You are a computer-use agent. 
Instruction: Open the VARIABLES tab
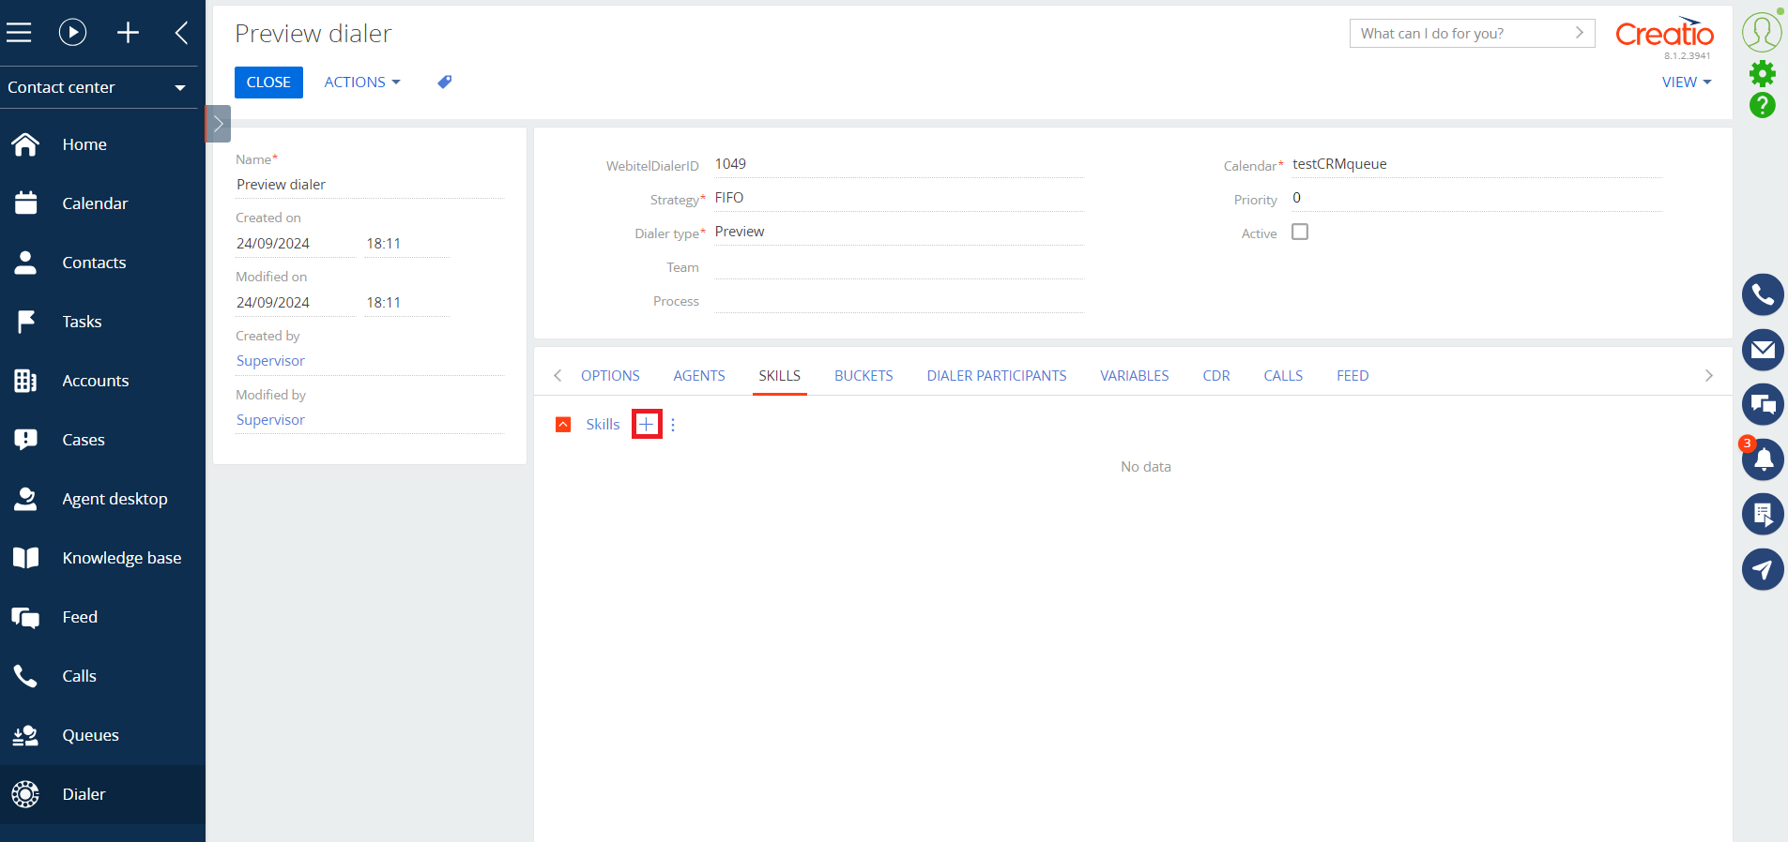pyautogui.click(x=1135, y=376)
